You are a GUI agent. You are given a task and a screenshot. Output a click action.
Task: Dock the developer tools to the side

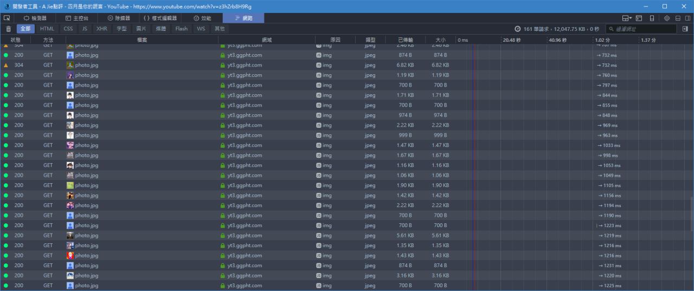687,18
